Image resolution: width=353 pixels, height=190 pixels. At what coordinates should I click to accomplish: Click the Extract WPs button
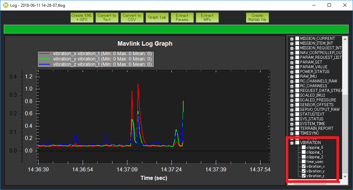click(x=207, y=18)
